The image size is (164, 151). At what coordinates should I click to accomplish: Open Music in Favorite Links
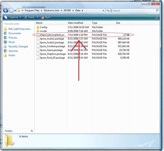(12, 42)
